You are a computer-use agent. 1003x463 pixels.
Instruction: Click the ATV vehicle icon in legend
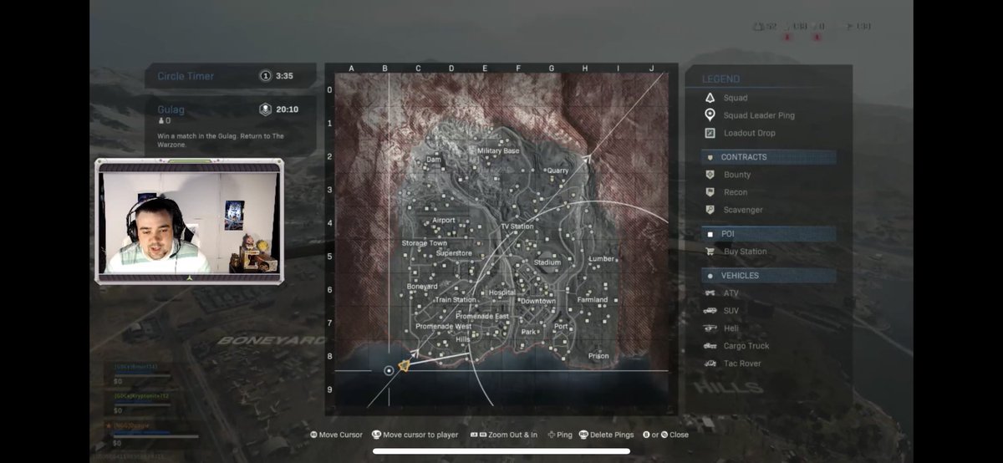click(710, 293)
